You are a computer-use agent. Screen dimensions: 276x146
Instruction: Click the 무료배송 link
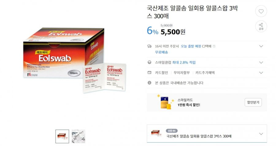click(x=161, y=52)
